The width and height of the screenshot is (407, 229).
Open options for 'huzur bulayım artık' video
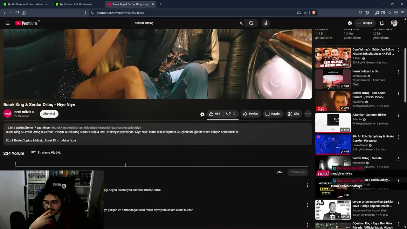[x=398, y=72]
